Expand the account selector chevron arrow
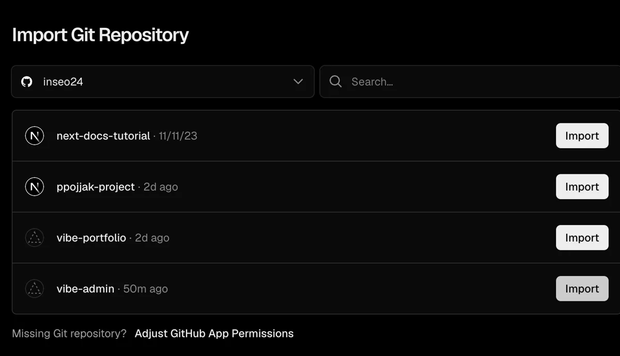Image resolution: width=620 pixels, height=356 pixels. pos(298,82)
